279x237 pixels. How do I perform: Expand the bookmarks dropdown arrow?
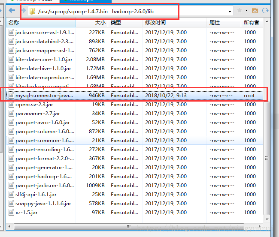(247, 10)
